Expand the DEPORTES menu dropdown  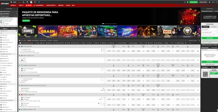13,5
